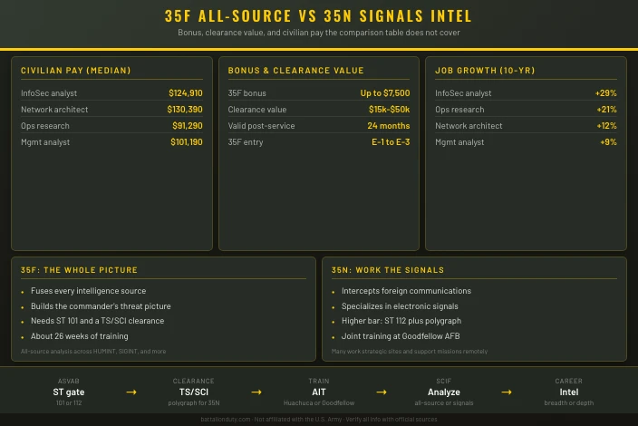Image resolution: width=638 pixels, height=426 pixels.
Task: Select the Huachuca or Goodfellow caption
Action: coord(319,402)
